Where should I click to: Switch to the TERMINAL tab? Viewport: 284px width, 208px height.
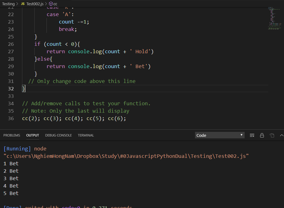tap(86, 135)
